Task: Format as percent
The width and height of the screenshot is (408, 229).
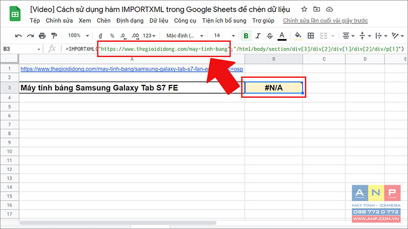Action: 112,36
